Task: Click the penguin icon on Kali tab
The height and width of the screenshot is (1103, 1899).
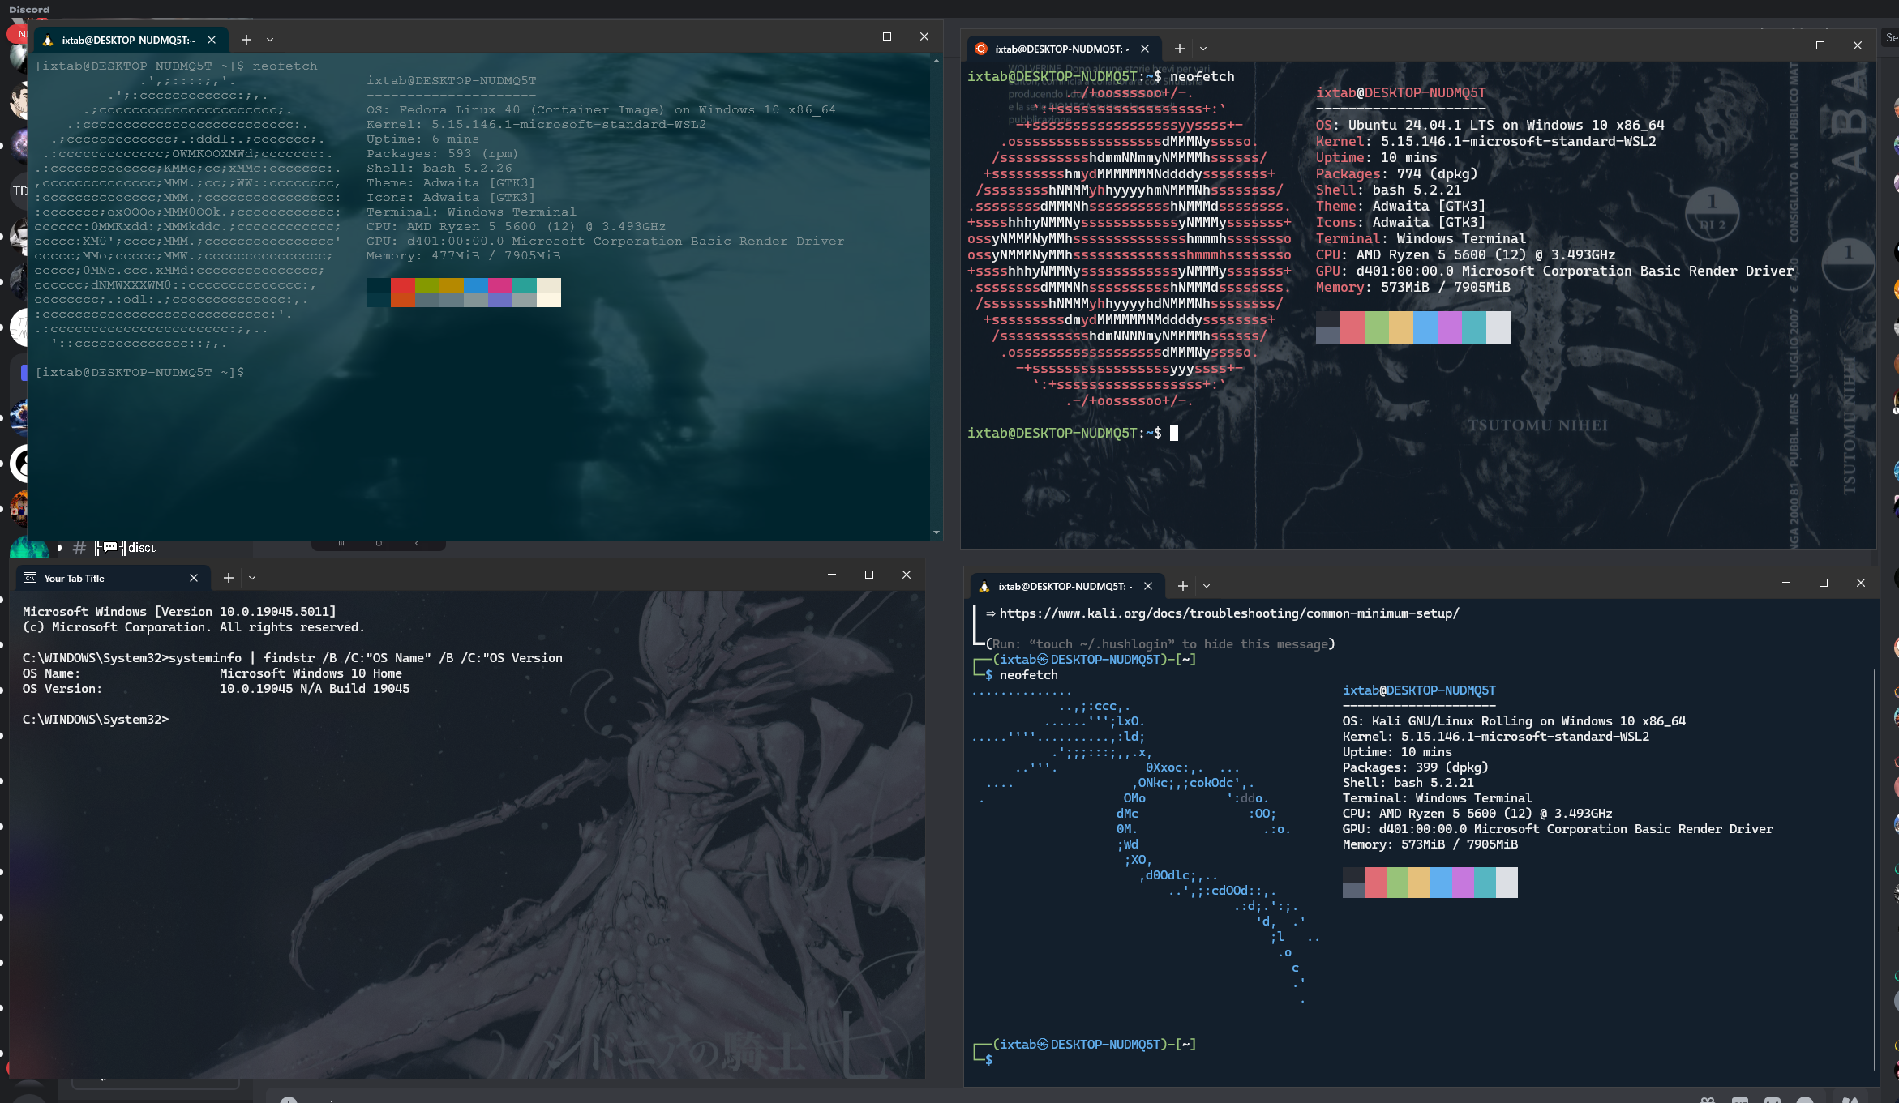Action: [x=984, y=586]
